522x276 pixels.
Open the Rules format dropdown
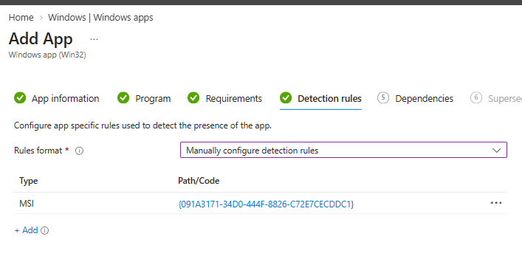pos(343,150)
